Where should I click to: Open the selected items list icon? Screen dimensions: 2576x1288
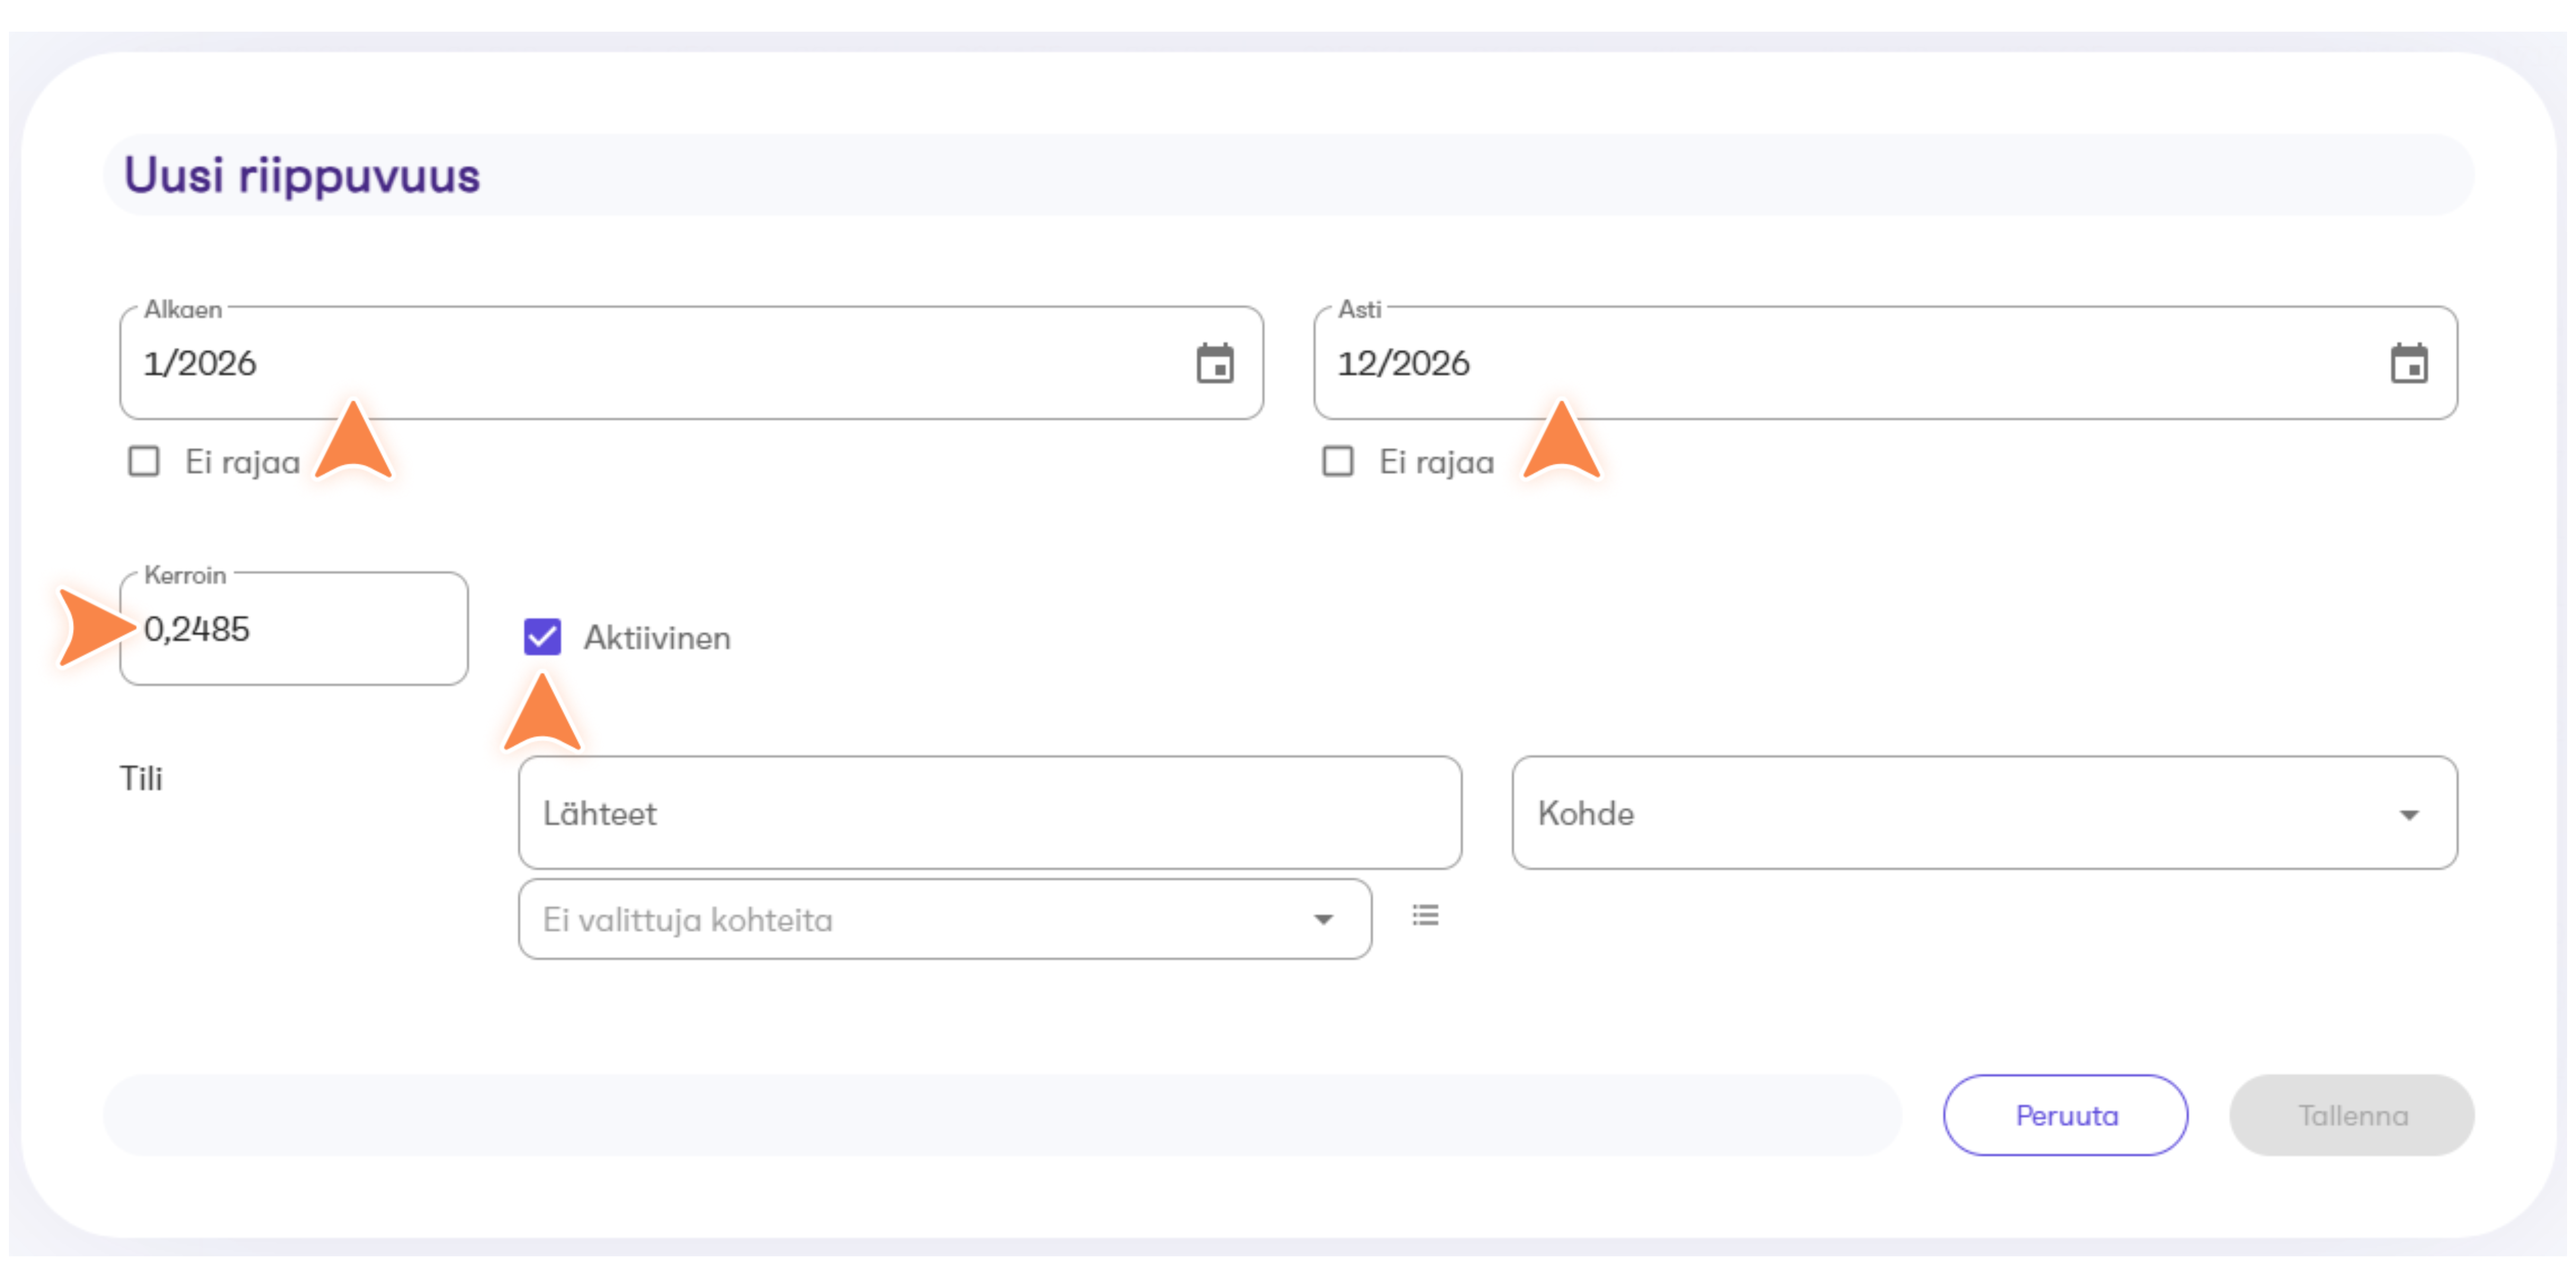click(1425, 915)
